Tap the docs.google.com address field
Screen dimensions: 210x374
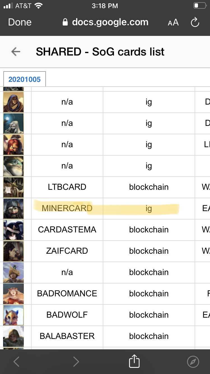coord(106,22)
